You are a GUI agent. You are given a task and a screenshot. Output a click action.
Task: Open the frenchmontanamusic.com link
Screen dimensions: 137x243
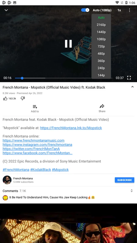[33, 141]
